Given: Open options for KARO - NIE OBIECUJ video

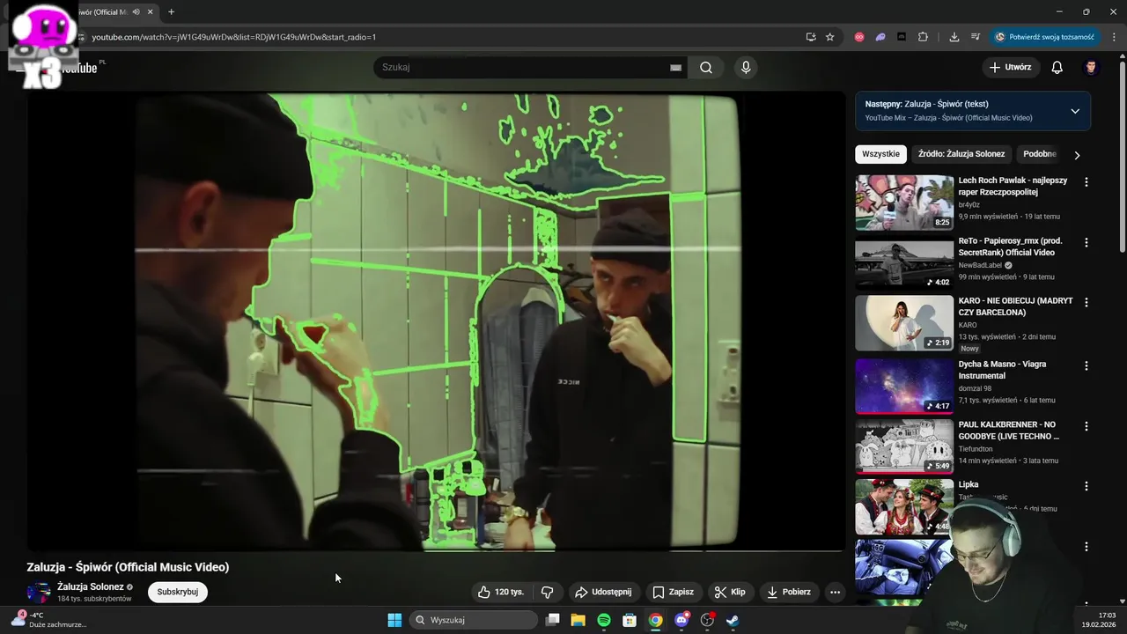Looking at the screenshot, I should coord(1086,302).
